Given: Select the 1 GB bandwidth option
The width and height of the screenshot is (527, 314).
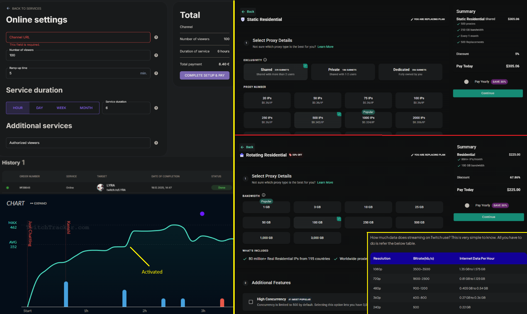Looking at the screenshot, I should point(266,207).
